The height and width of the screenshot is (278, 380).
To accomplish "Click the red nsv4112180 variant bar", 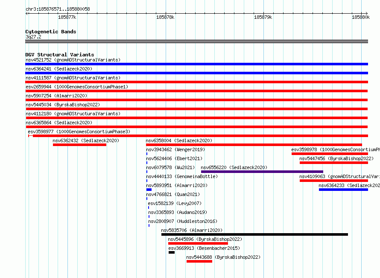I will point(196,118).
